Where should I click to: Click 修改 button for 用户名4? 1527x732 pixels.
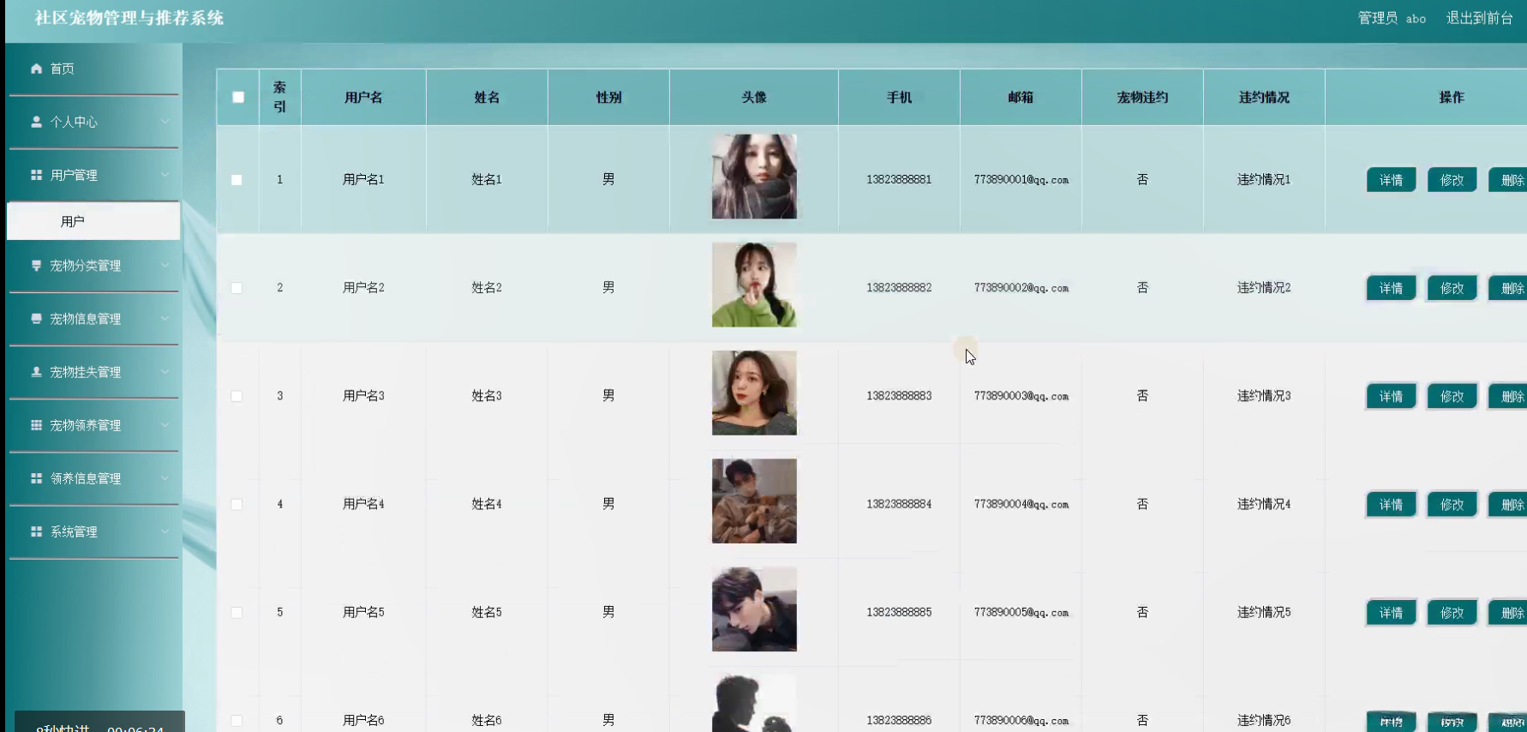point(1452,504)
